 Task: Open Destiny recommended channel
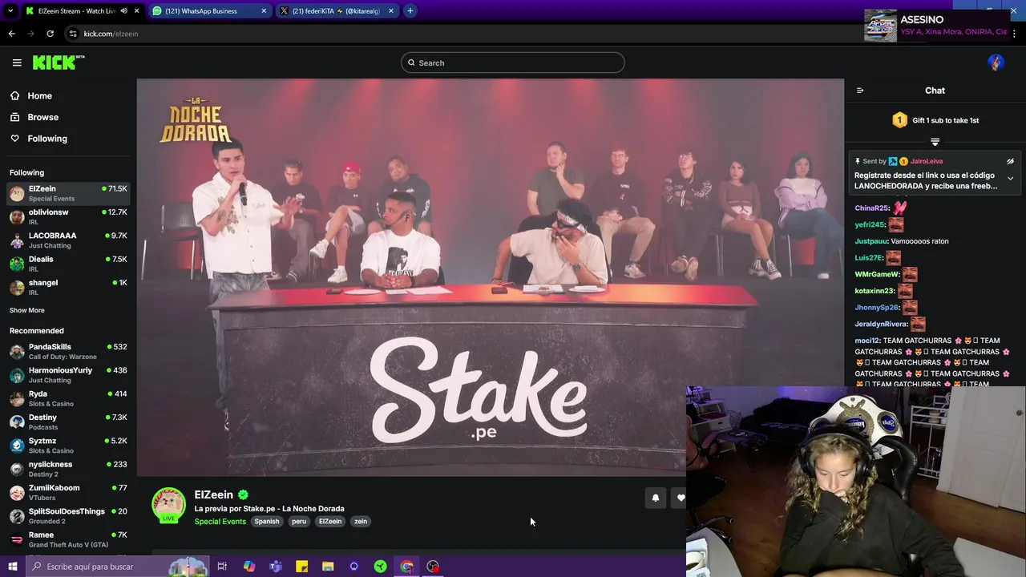point(68,422)
